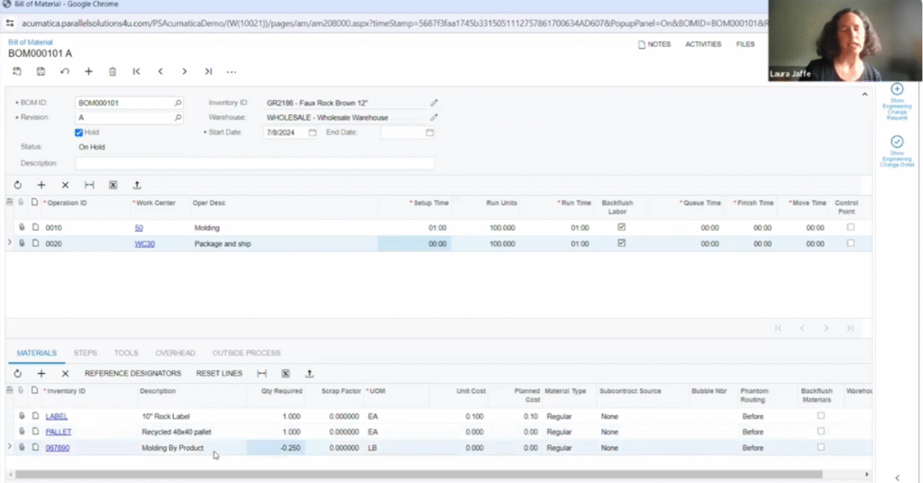The image size is (923, 483).
Task: Click the Reference Designators button
Action: 133,373
